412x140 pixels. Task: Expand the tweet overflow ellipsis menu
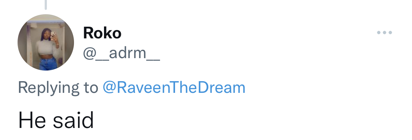[385, 33]
